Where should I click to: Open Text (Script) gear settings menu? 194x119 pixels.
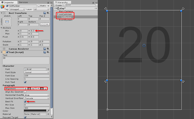pyautogui.click(x=48, y=52)
